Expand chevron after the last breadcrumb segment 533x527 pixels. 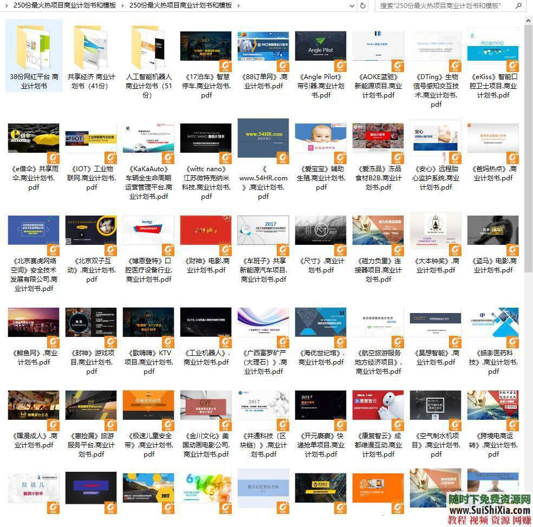[238, 6]
